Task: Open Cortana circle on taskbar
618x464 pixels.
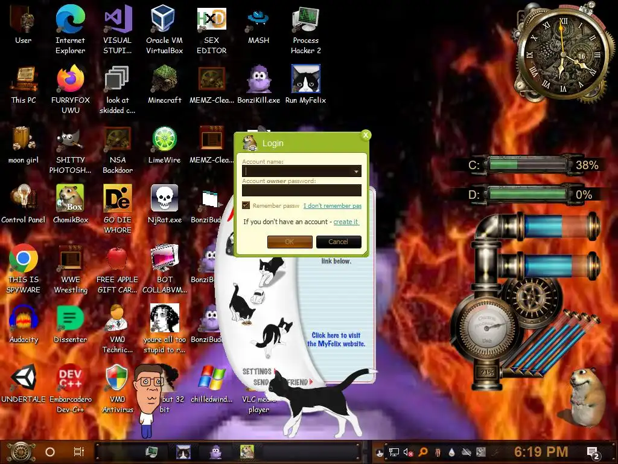Action: click(50, 452)
